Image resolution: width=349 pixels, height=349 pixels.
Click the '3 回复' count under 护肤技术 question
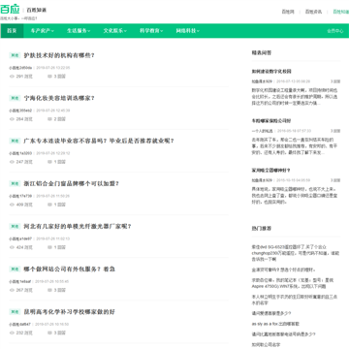point(59,77)
